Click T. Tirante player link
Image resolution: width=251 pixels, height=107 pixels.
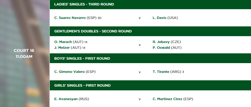[x=161, y=72]
